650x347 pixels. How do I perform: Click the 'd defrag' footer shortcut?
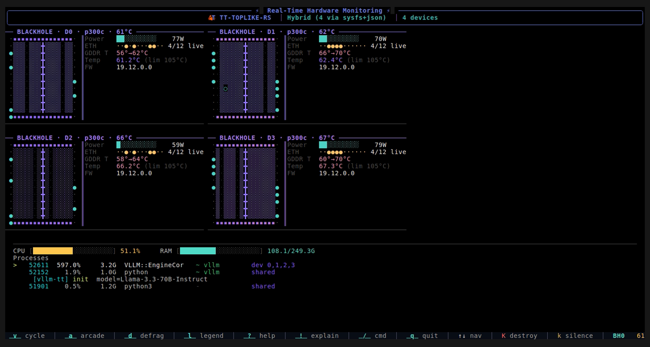tap(144, 336)
